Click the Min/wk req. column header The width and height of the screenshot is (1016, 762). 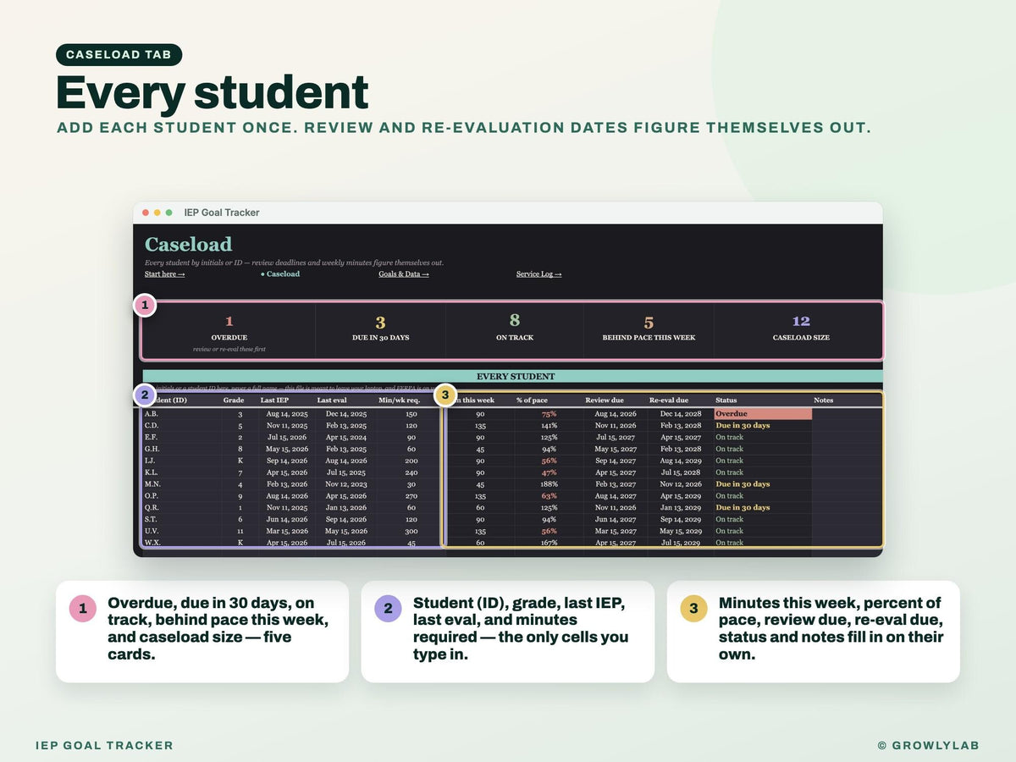(400, 400)
